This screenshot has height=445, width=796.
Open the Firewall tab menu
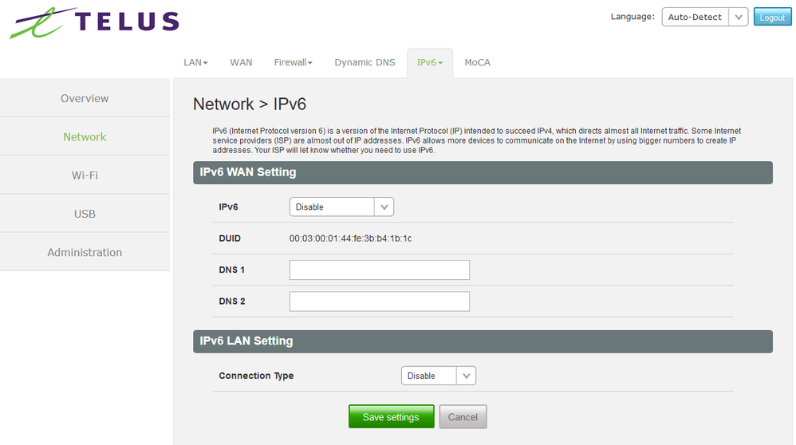pyautogui.click(x=293, y=62)
